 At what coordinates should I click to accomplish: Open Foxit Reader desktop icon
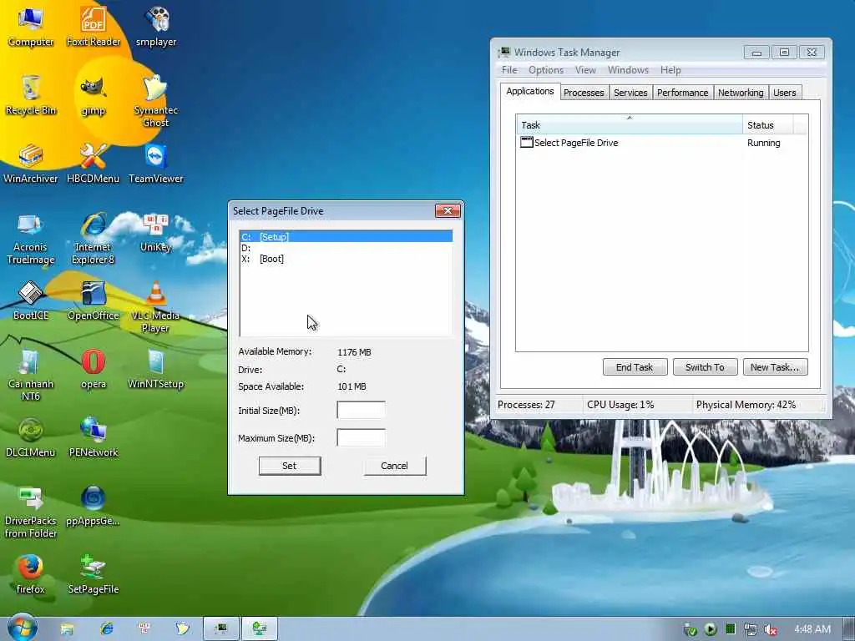(94, 28)
